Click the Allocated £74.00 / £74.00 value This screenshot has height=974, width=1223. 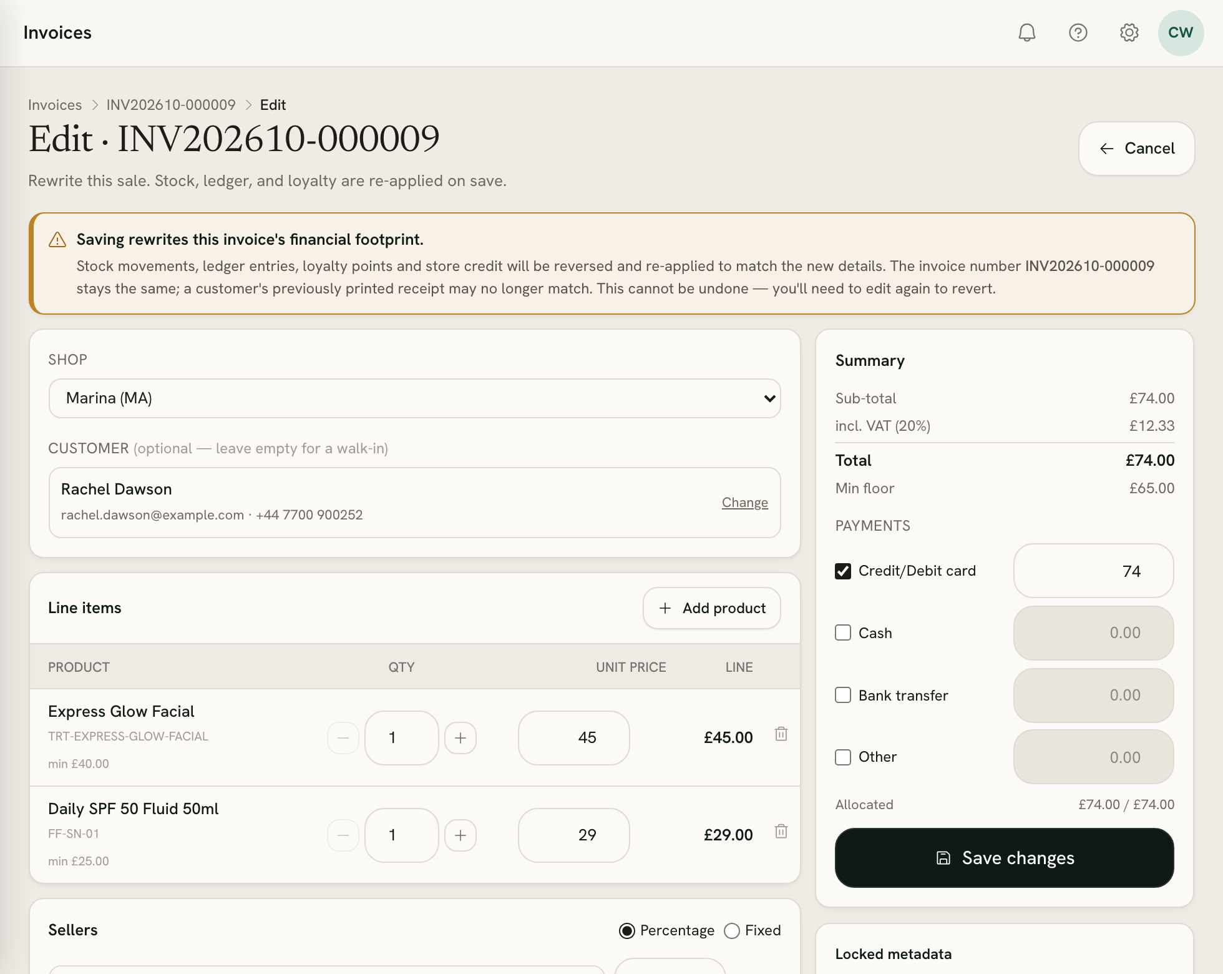point(1126,805)
